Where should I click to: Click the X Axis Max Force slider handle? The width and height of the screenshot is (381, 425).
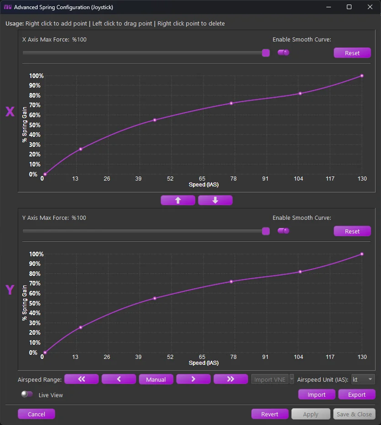pos(266,53)
